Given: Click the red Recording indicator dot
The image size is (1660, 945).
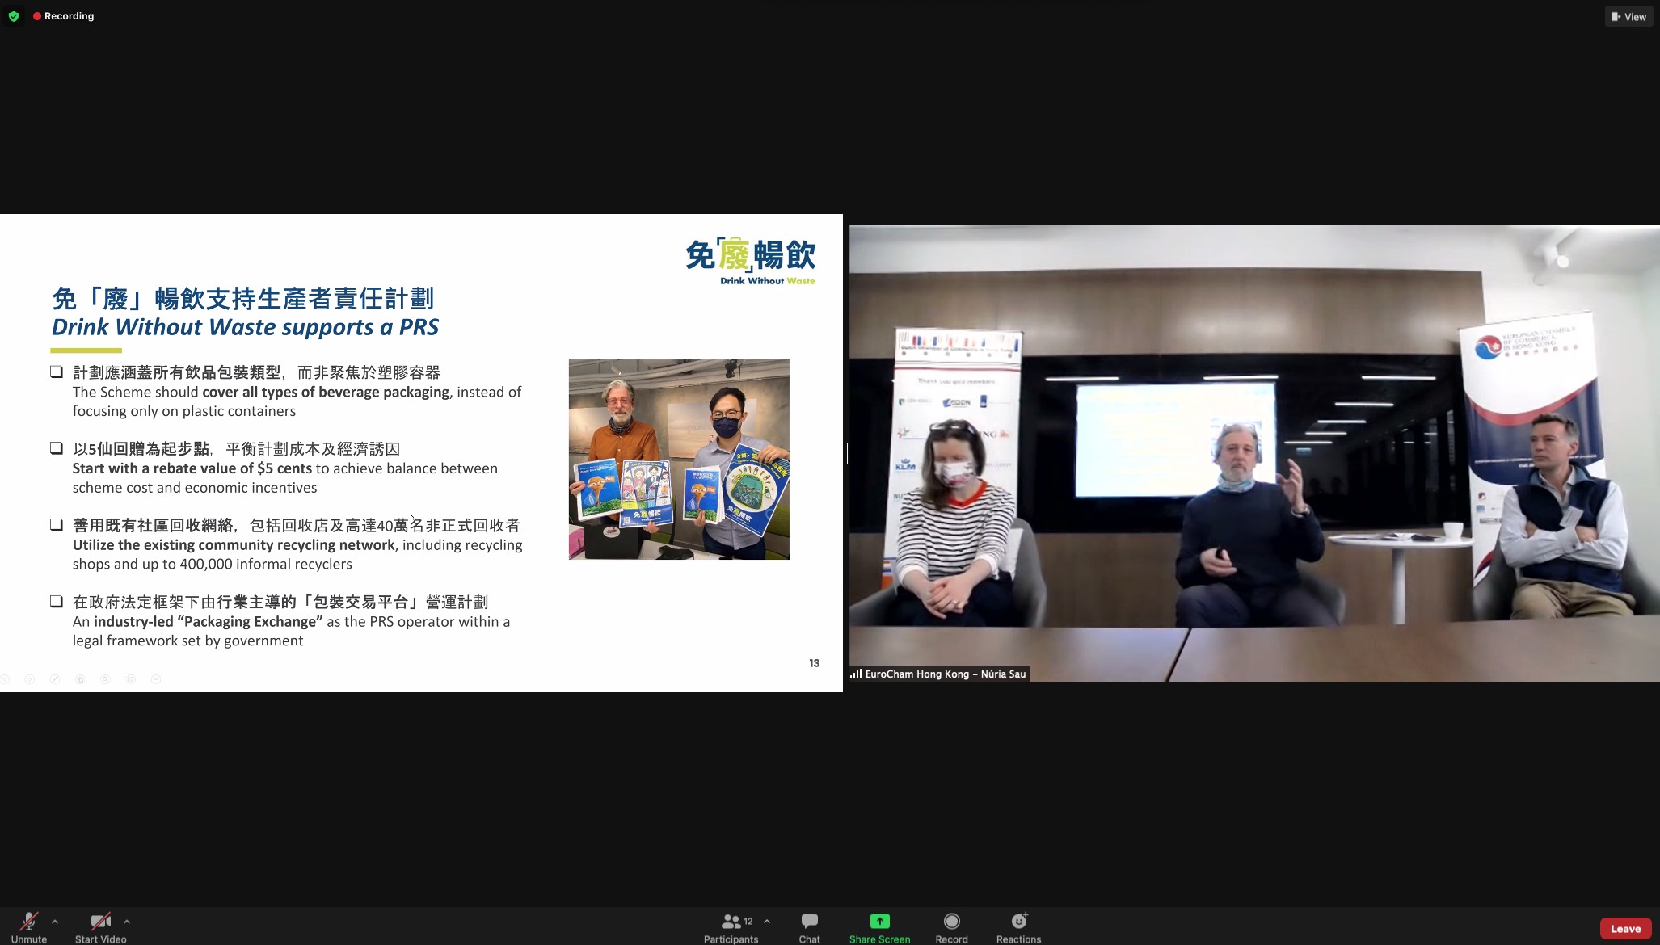Looking at the screenshot, I should (x=37, y=16).
